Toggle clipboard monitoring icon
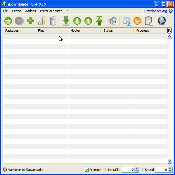 (x=149, y=21)
